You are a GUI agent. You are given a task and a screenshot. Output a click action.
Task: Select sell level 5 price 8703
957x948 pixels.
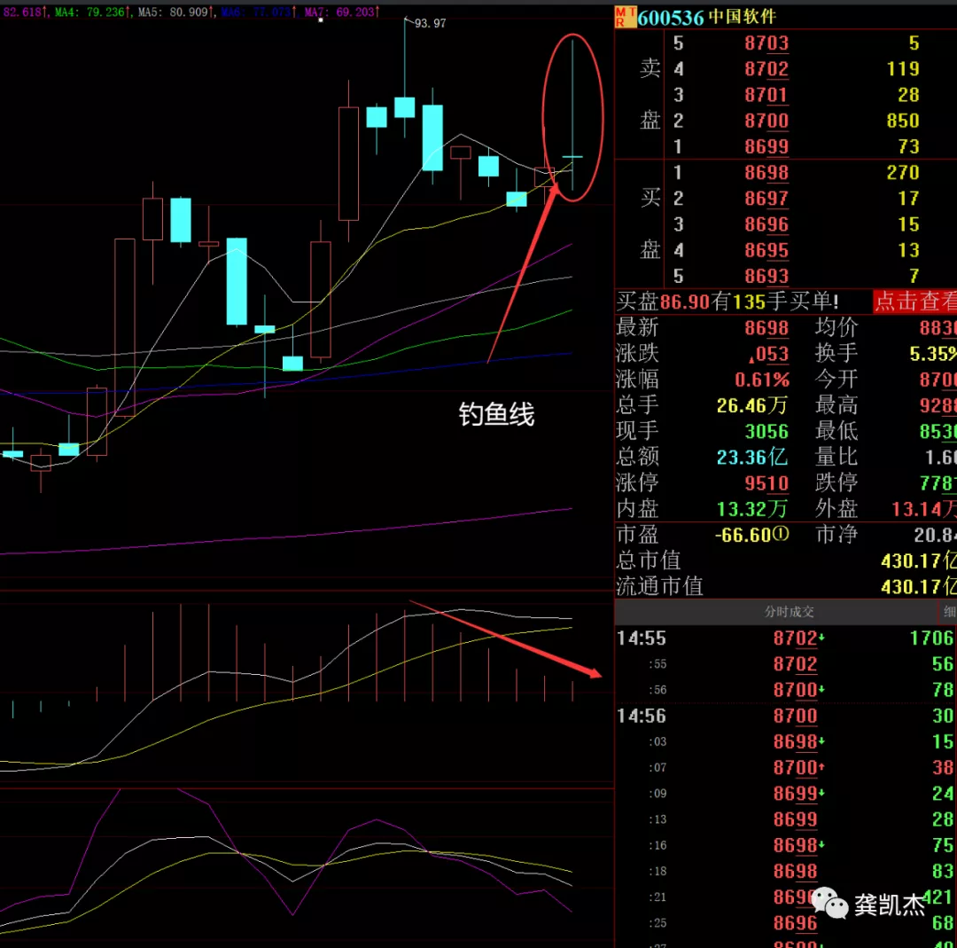click(766, 43)
